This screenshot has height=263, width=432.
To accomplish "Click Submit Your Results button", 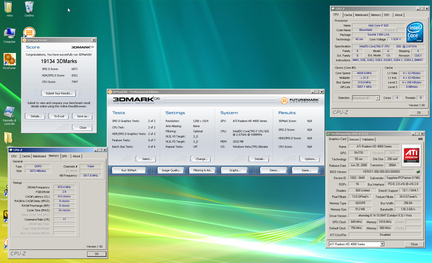I will (x=59, y=93).
